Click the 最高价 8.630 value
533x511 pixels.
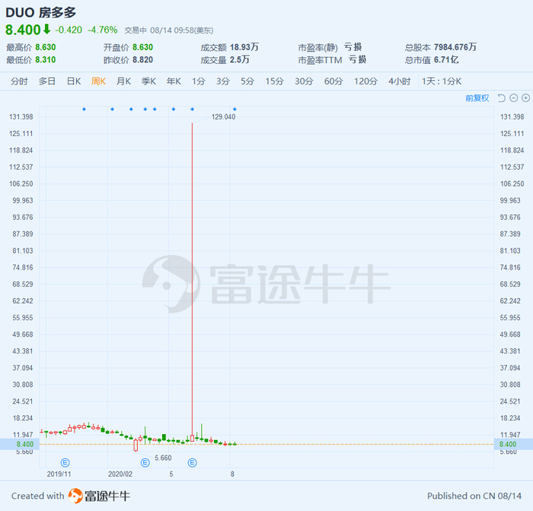(46, 47)
